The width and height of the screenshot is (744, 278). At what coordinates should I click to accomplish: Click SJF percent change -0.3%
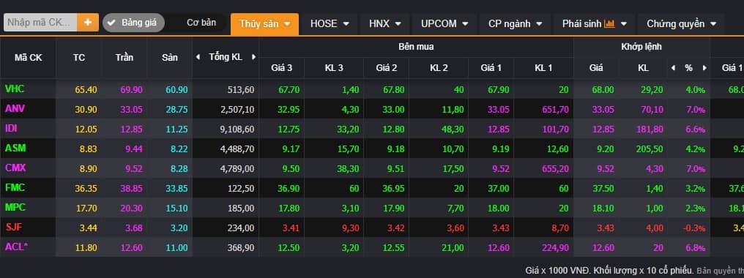click(x=693, y=228)
